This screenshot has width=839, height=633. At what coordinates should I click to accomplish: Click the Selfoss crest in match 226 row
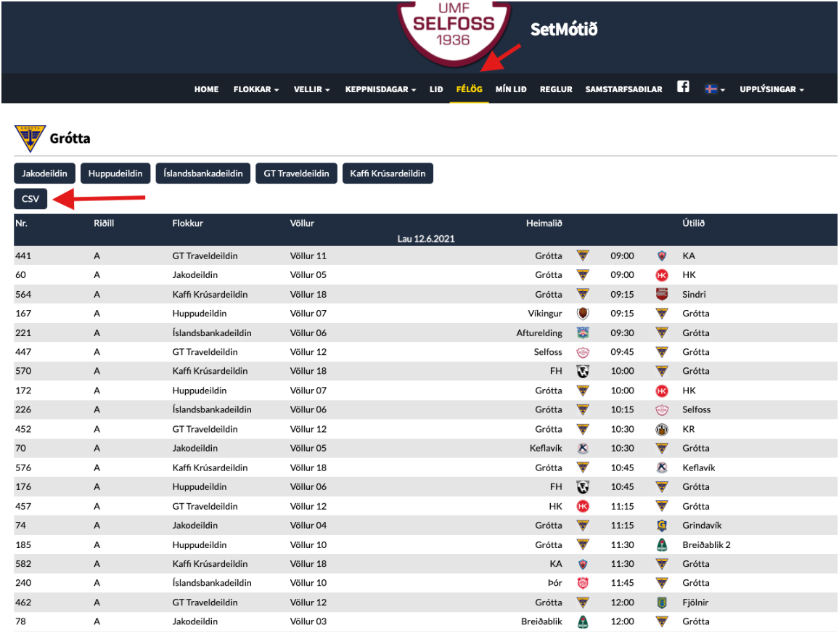[x=662, y=410]
